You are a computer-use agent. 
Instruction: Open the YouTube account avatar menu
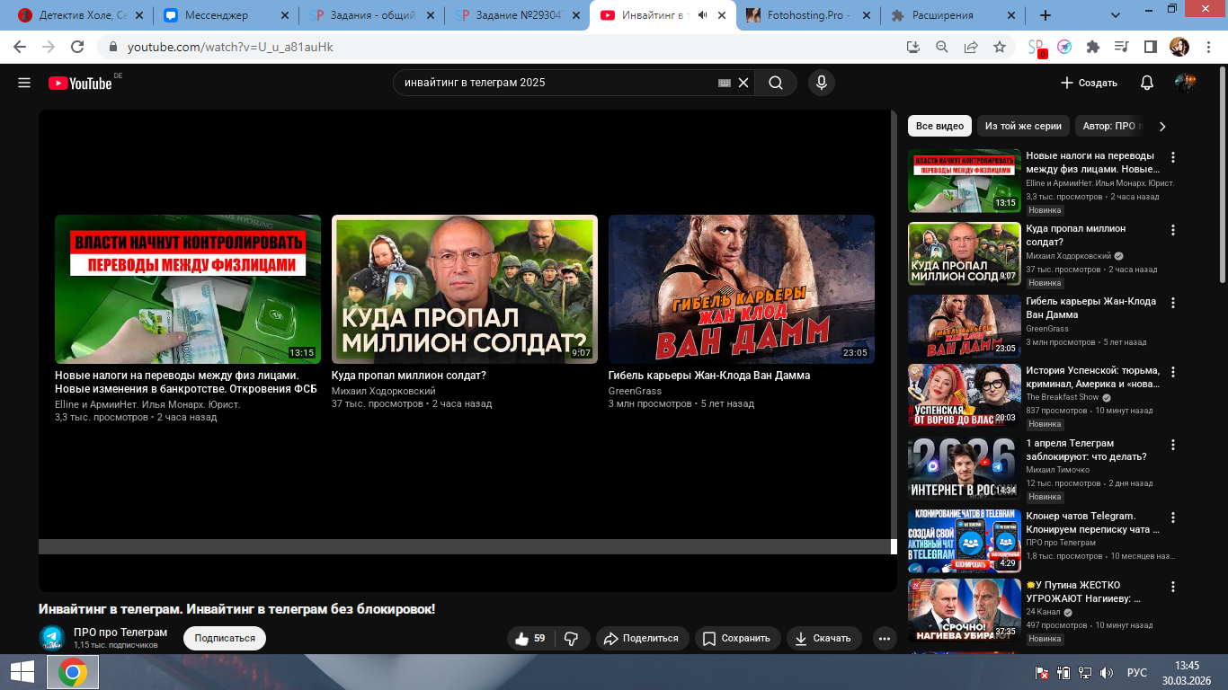click(x=1186, y=83)
